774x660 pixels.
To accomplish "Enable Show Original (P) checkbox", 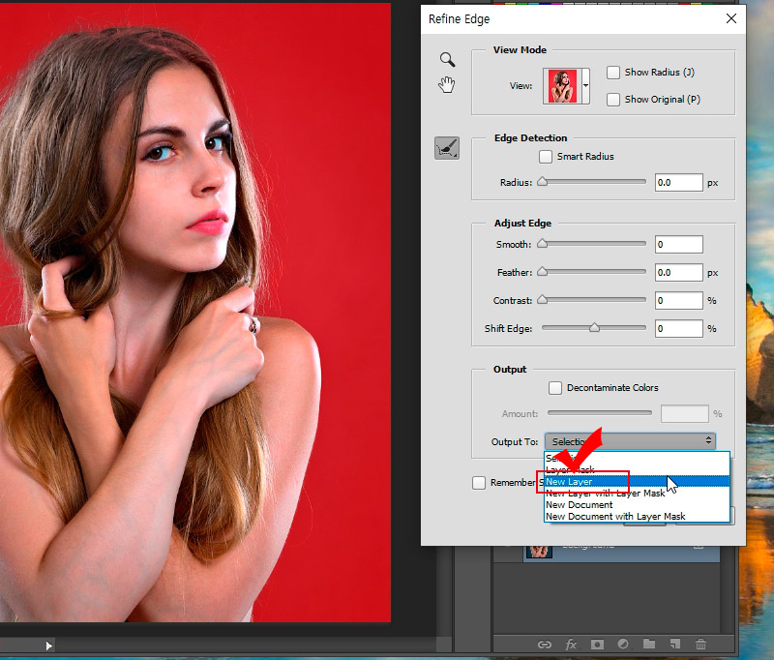I will (613, 100).
